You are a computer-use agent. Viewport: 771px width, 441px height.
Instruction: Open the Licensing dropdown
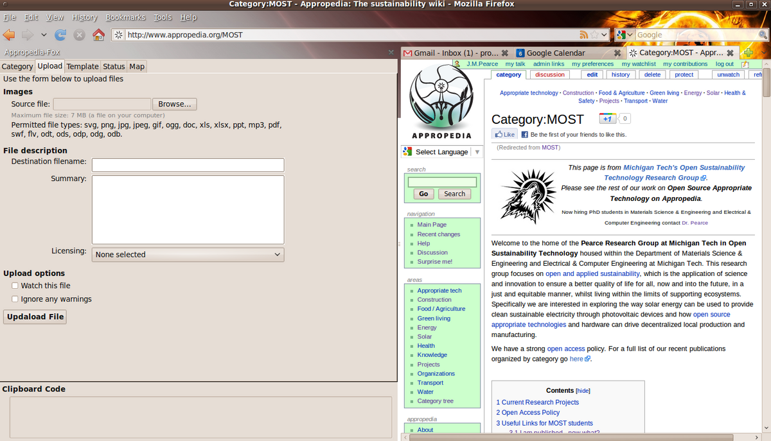[x=188, y=255]
